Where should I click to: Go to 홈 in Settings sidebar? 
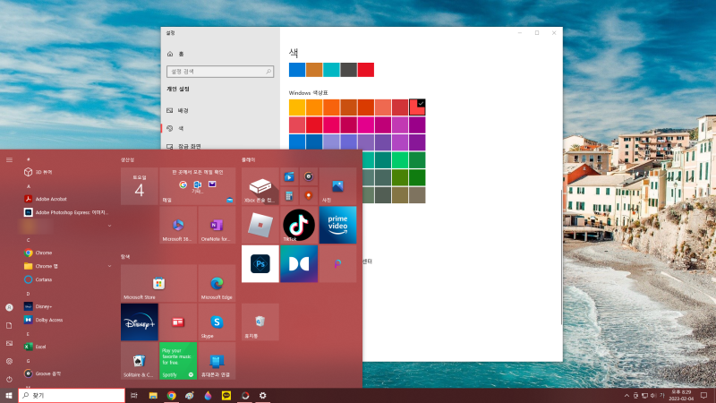pyautogui.click(x=220, y=54)
